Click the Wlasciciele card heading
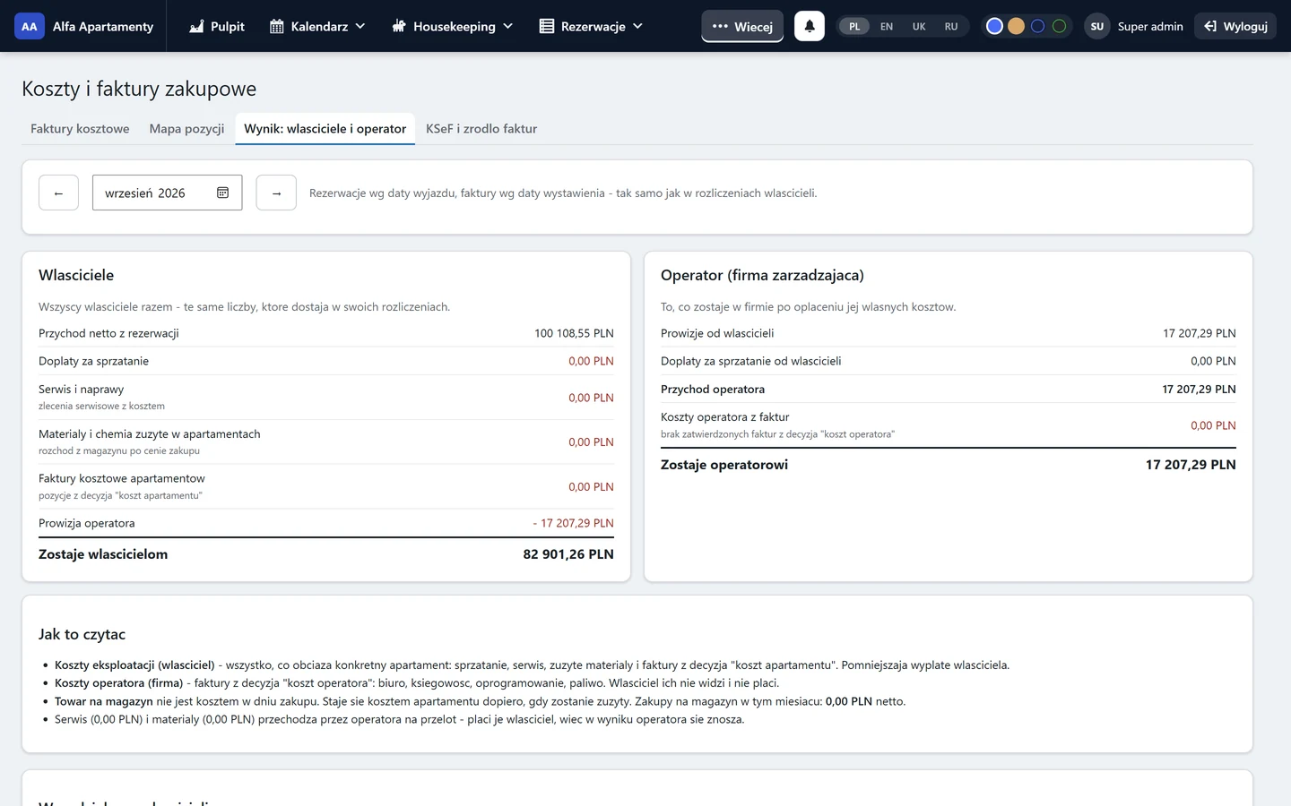This screenshot has height=806, width=1291. click(x=76, y=275)
